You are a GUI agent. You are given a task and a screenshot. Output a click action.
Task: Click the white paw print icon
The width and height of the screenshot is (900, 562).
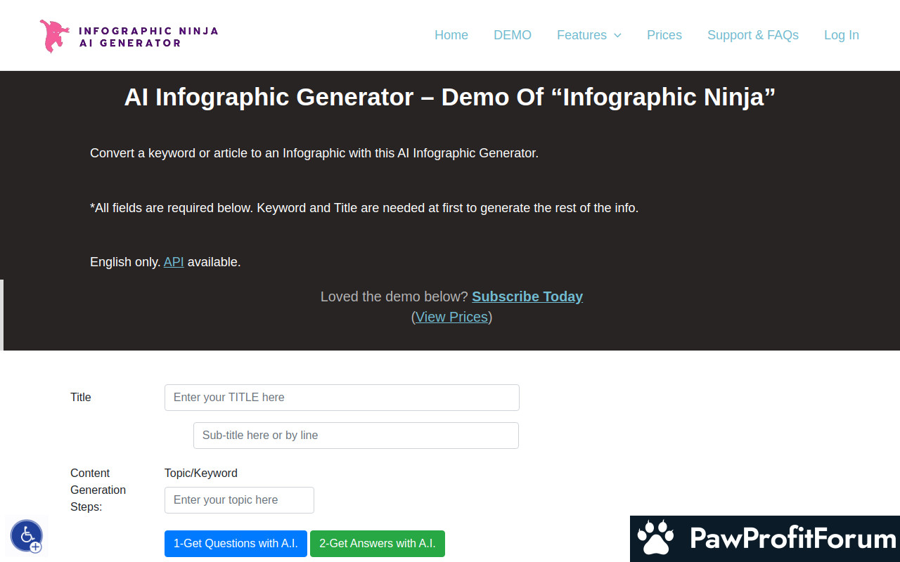pyautogui.click(x=655, y=539)
